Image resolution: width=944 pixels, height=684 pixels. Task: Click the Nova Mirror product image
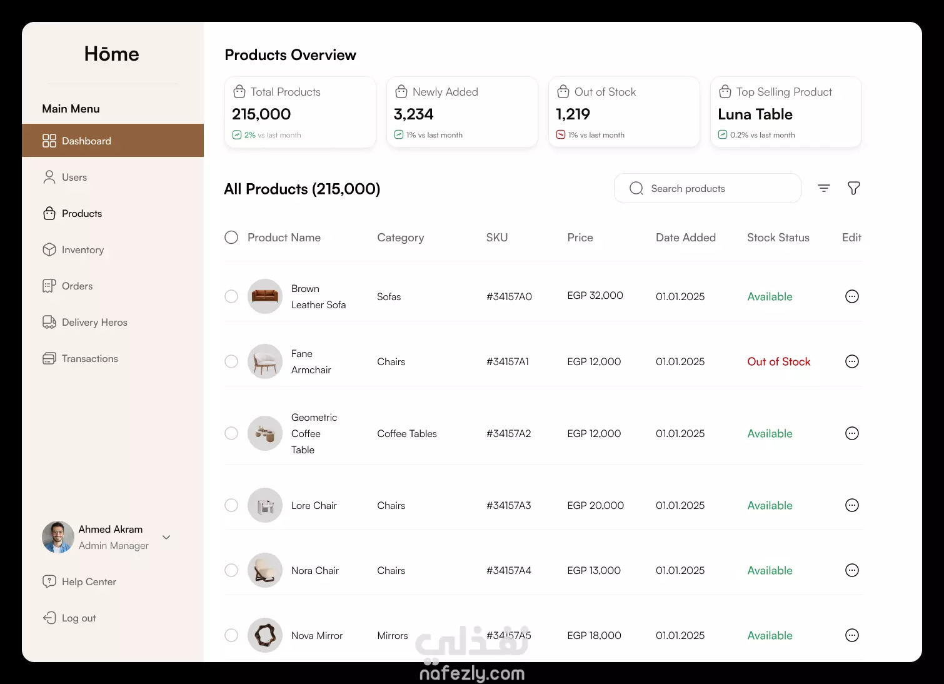(265, 635)
